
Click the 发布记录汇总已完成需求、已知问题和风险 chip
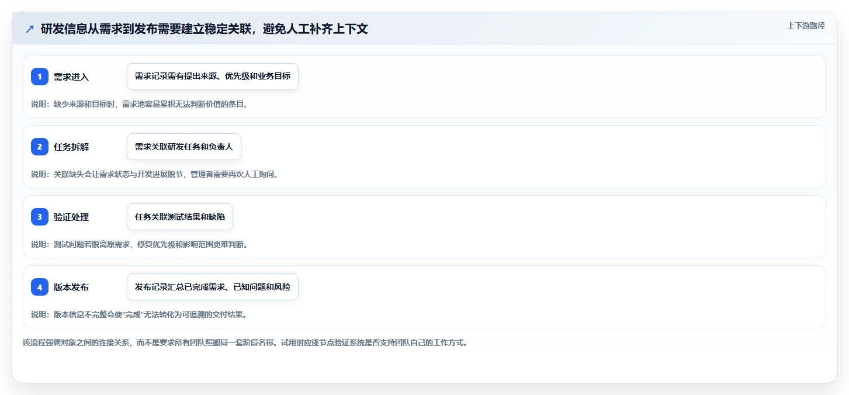tap(213, 287)
